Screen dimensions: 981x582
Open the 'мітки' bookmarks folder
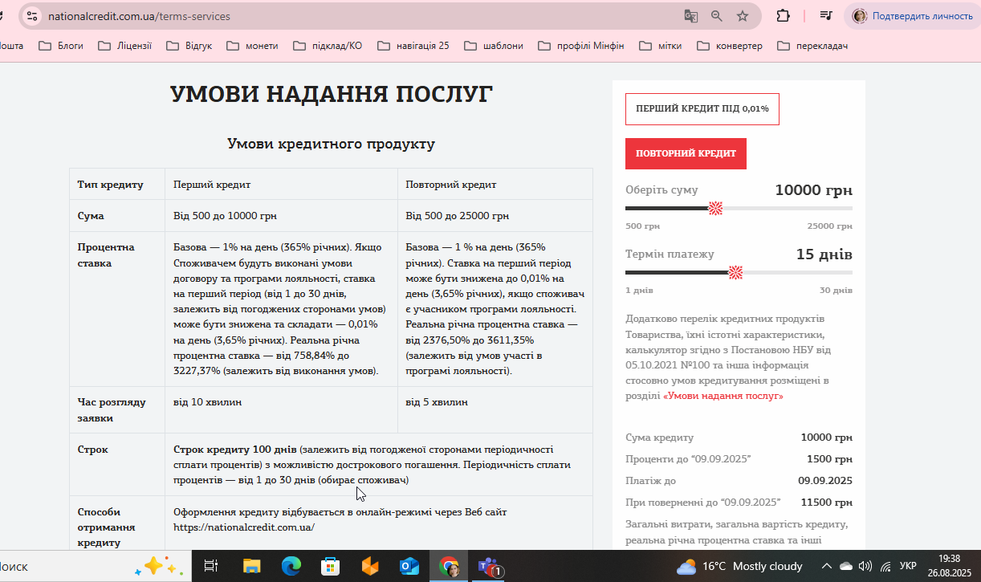(x=661, y=46)
